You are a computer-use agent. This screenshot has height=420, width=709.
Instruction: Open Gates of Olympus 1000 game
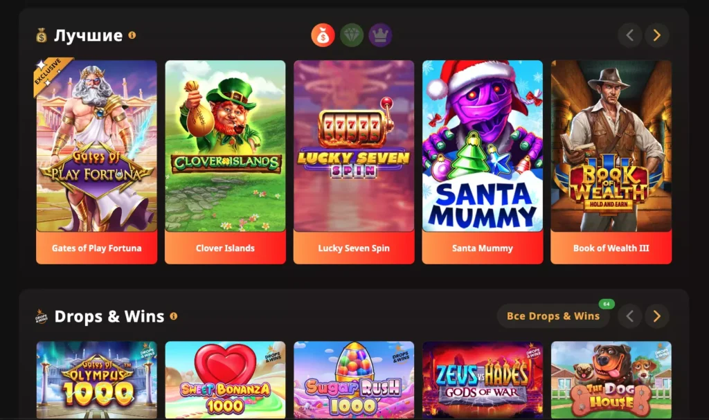point(97,380)
